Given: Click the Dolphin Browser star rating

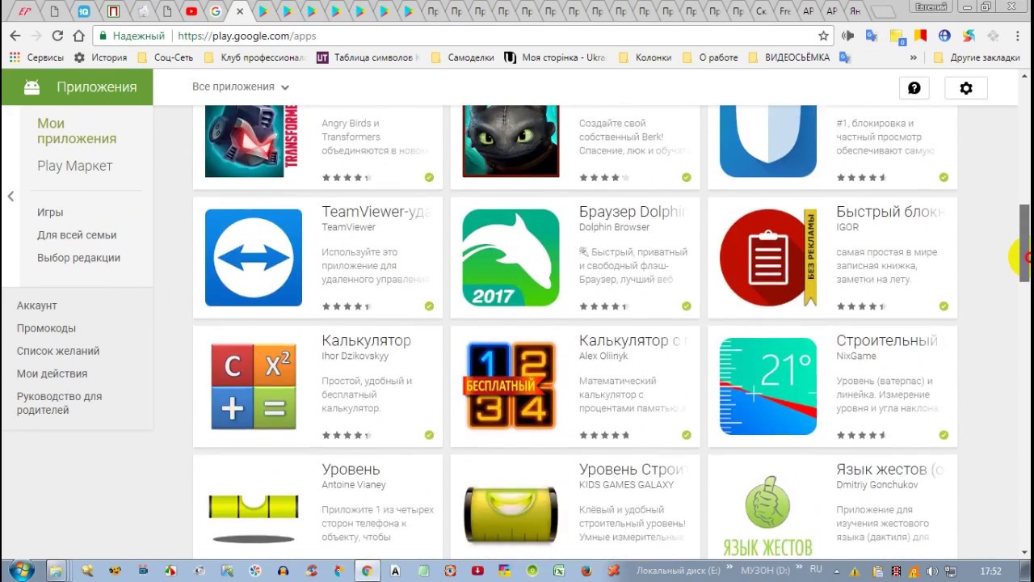Looking at the screenshot, I should 603,306.
